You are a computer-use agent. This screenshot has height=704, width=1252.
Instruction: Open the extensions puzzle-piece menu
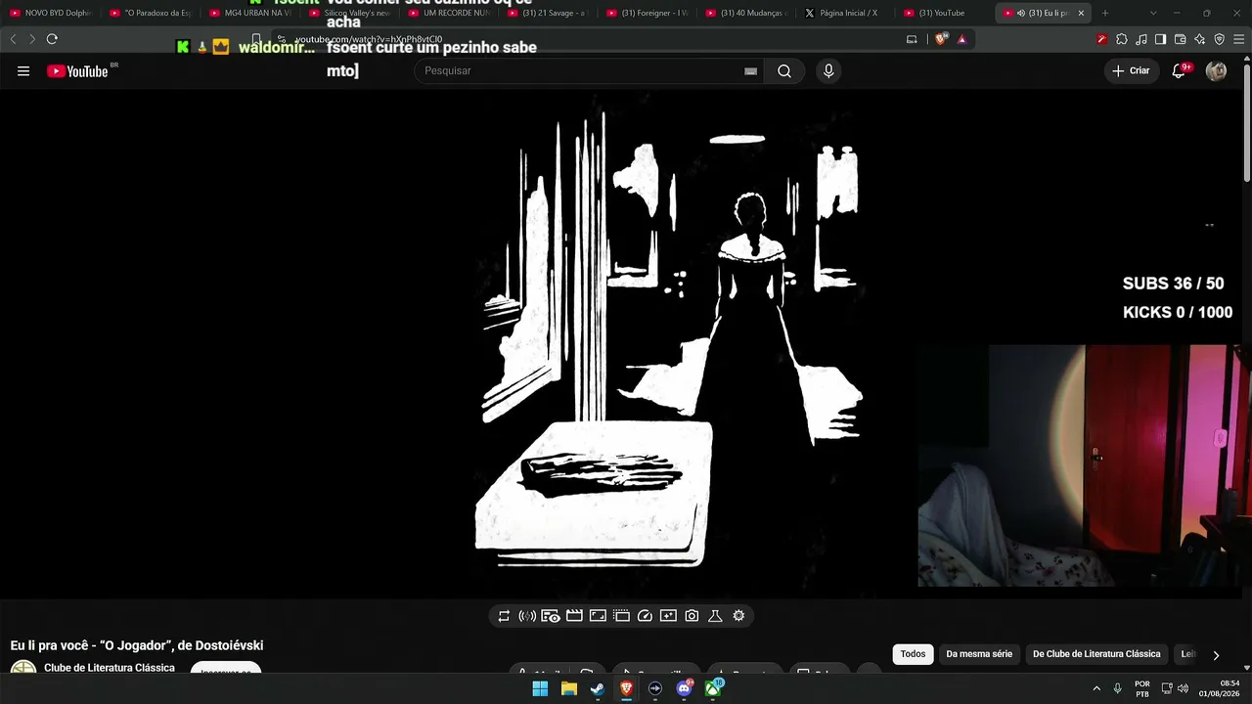coord(1122,39)
